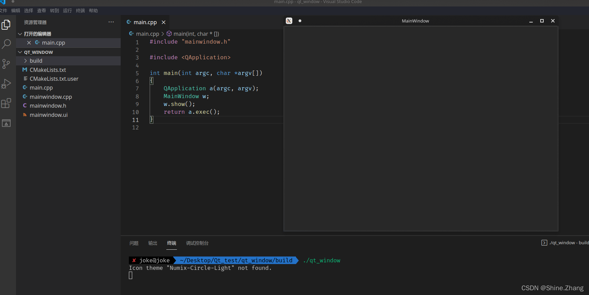Screen dimensions: 589x295
Task: Click the 'QApplication a(argc, argv);' line
Action: point(211,88)
